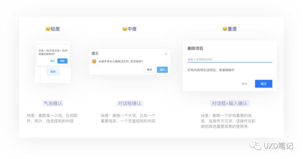Image resolution: width=303 pixels, height=159 pixels.
Task: Click the light blue 删除 button
Action: [53, 72]
